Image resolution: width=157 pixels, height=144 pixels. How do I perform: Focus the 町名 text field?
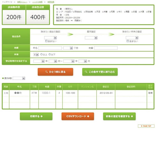click(x=50, y=48)
